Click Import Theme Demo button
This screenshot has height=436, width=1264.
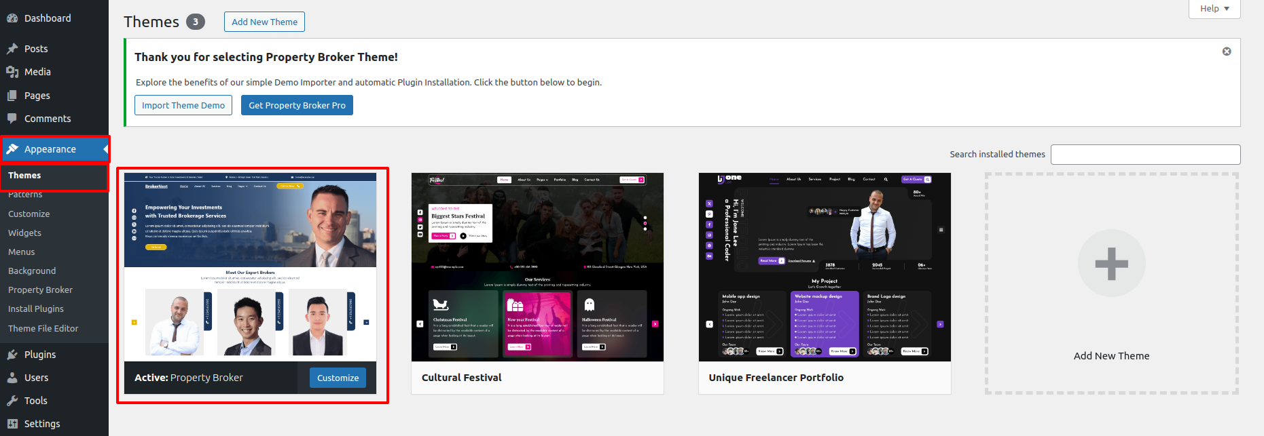tap(183, 105)
